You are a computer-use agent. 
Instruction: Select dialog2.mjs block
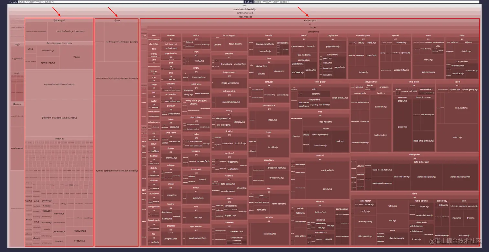[240, 122]
